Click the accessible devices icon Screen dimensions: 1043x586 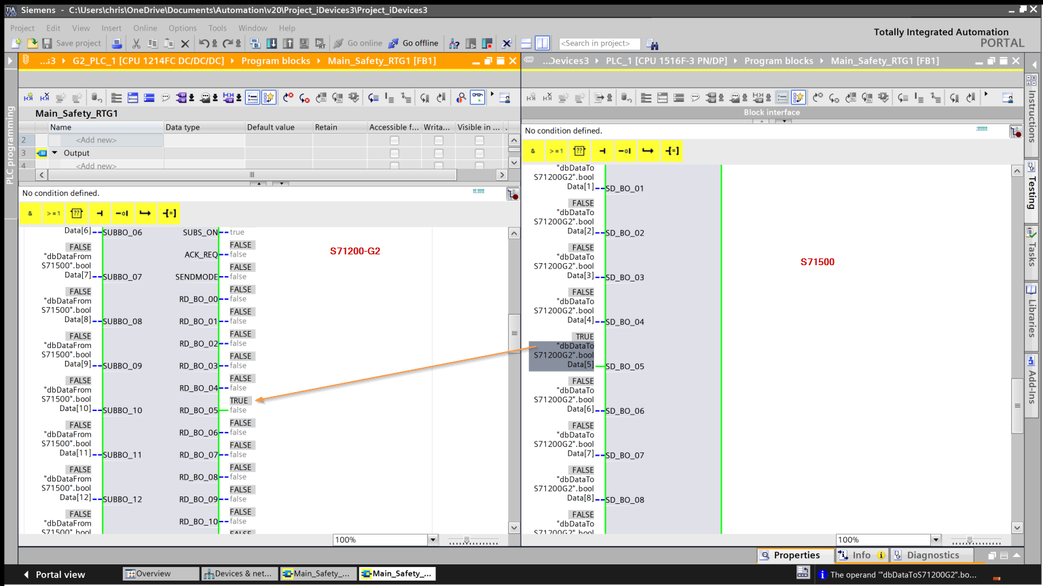454,43
